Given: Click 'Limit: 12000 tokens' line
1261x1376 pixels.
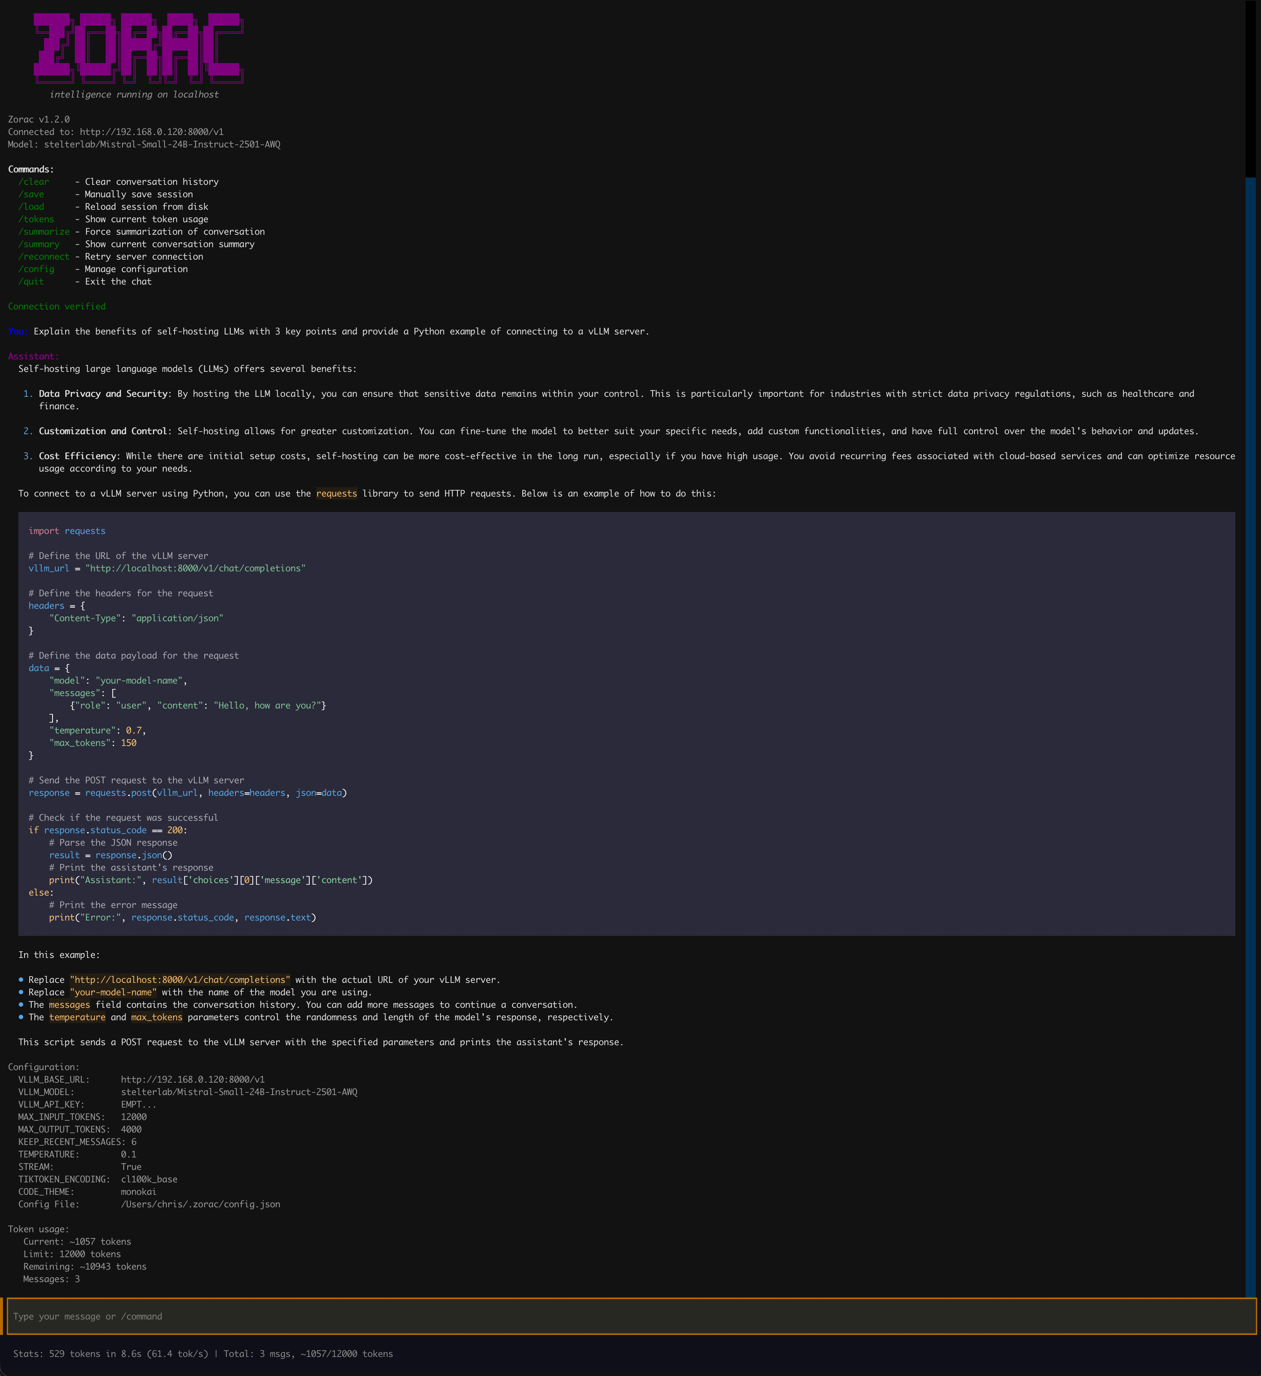Looking at the screenshot, I should click(72, 1254).
